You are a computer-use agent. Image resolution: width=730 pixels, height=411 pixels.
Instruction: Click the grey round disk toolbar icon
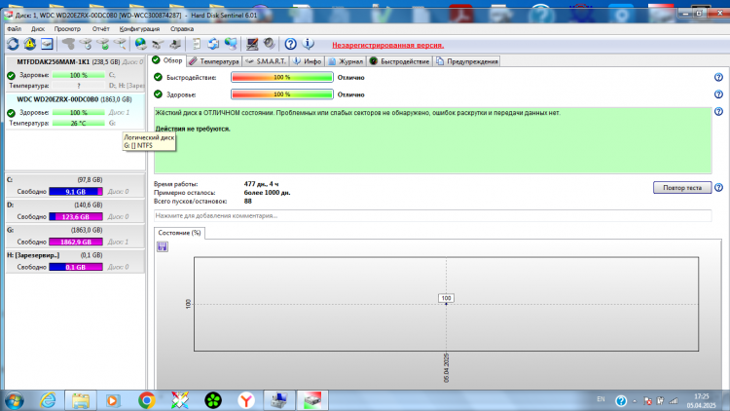click(x=269, y=44)
